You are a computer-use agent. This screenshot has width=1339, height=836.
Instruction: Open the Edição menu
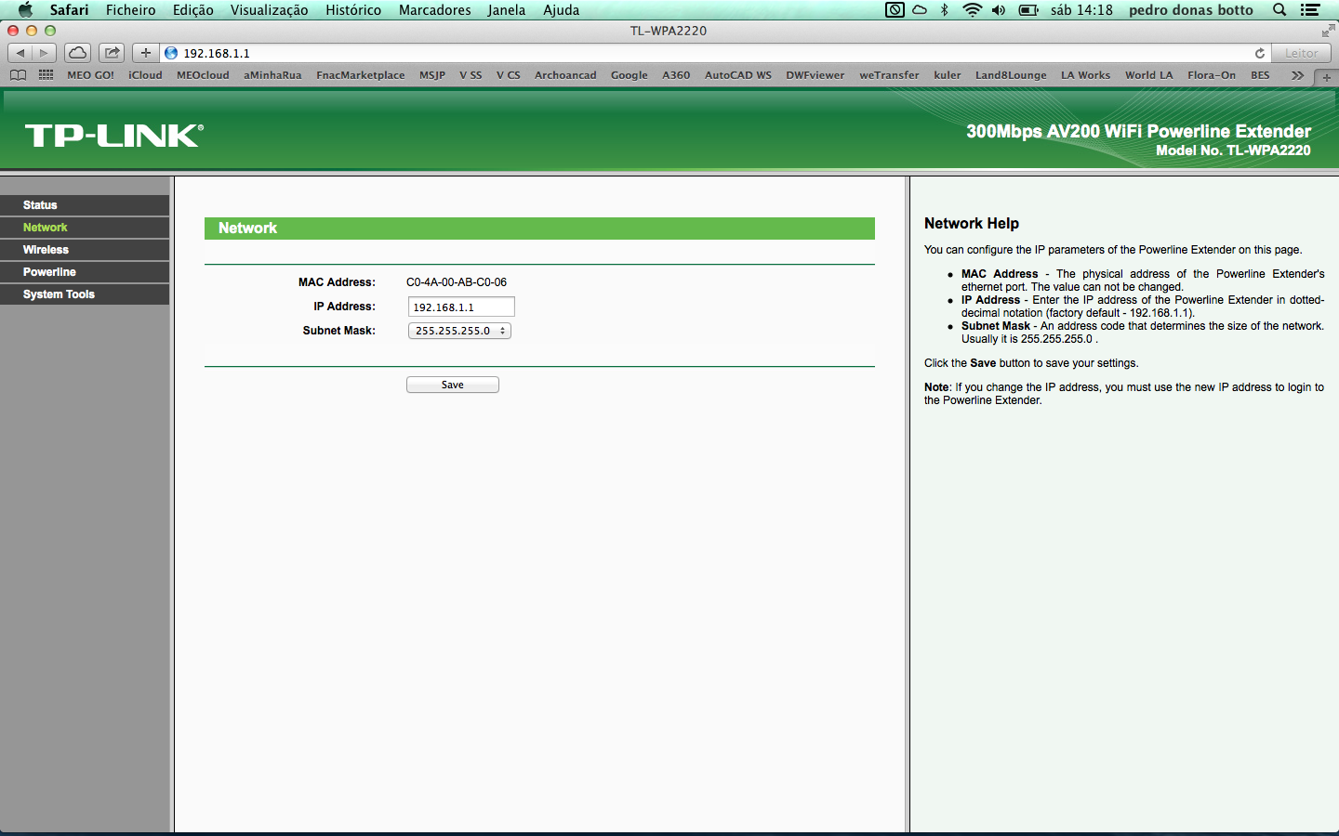point(193,10)
